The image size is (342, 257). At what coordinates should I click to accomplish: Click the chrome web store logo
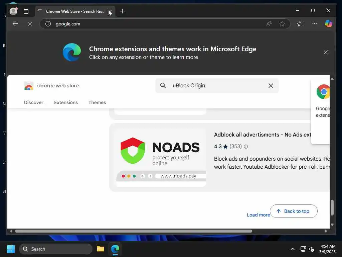(29, 86)
